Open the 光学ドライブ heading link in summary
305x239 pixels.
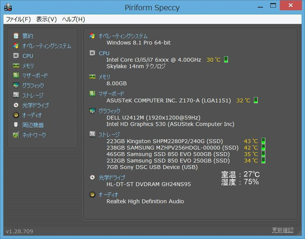111,177
